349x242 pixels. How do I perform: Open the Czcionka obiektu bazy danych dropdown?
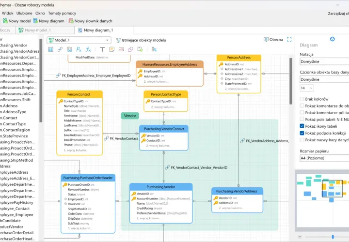pyautogui.click(x=324, y=79)
